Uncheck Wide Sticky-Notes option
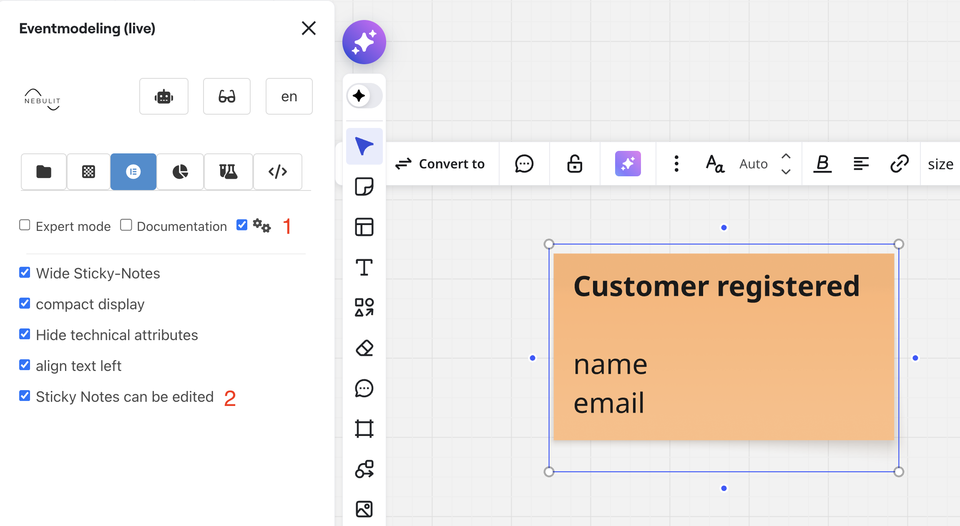 pos(25,273)
